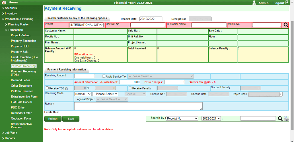Click the Admin user icon
This screenshot has height=142, width=294.
point(254,3)
